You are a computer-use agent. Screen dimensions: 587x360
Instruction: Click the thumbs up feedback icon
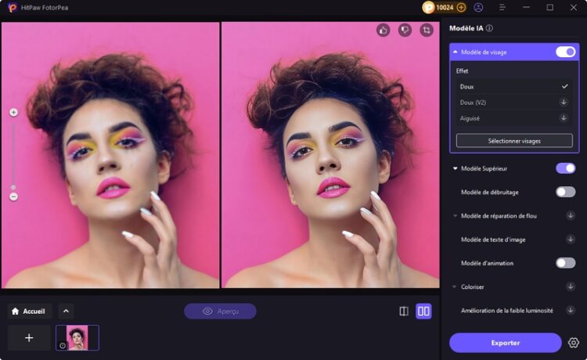[x=383, y=31]
